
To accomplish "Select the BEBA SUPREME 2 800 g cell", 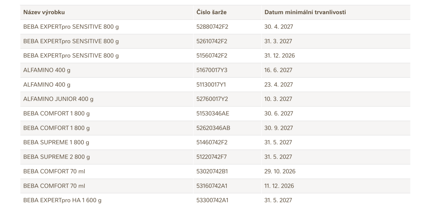I will point(57,157).
